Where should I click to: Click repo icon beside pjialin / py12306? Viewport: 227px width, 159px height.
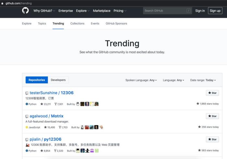27,140
